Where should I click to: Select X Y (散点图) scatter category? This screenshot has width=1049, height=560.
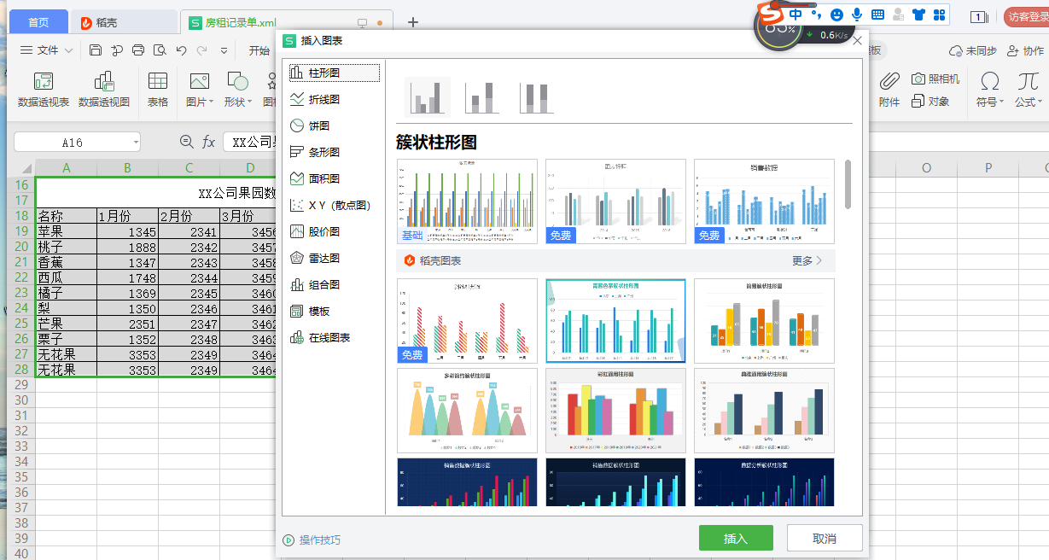[x=329, y=206]
